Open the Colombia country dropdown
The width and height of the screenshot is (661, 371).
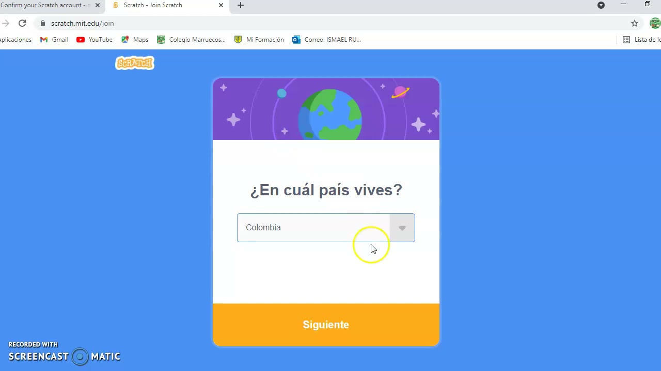[x=326, y=228]
